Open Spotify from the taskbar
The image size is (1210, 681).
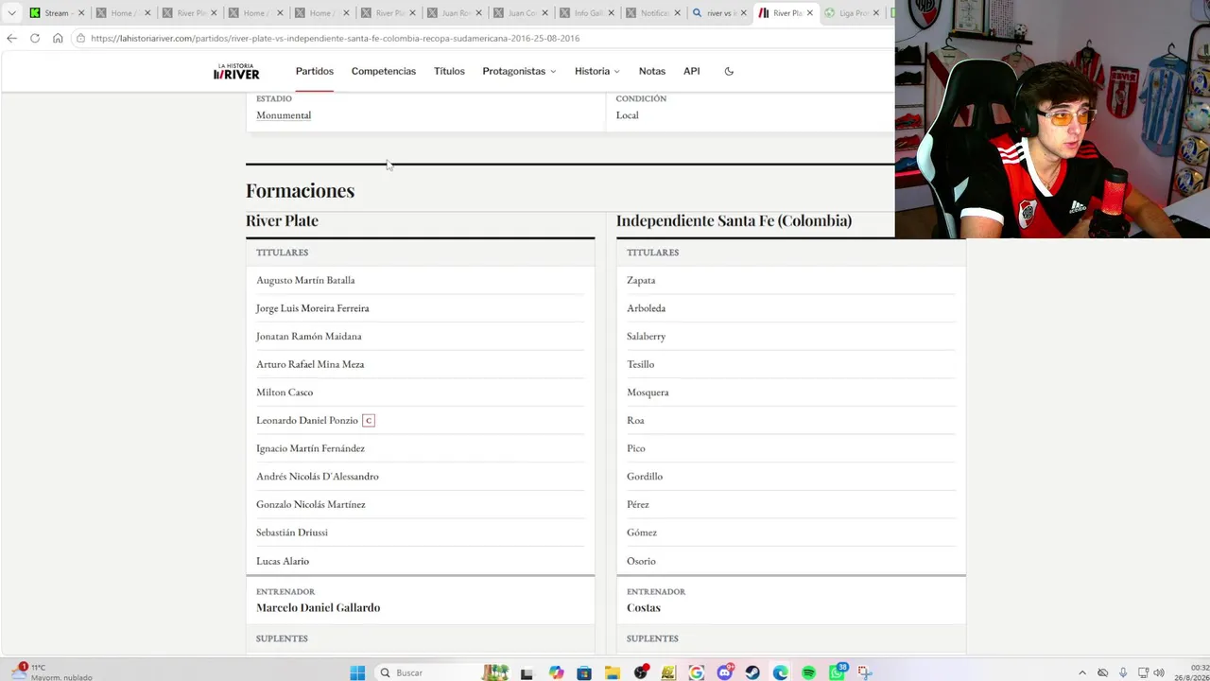point(808,672)
